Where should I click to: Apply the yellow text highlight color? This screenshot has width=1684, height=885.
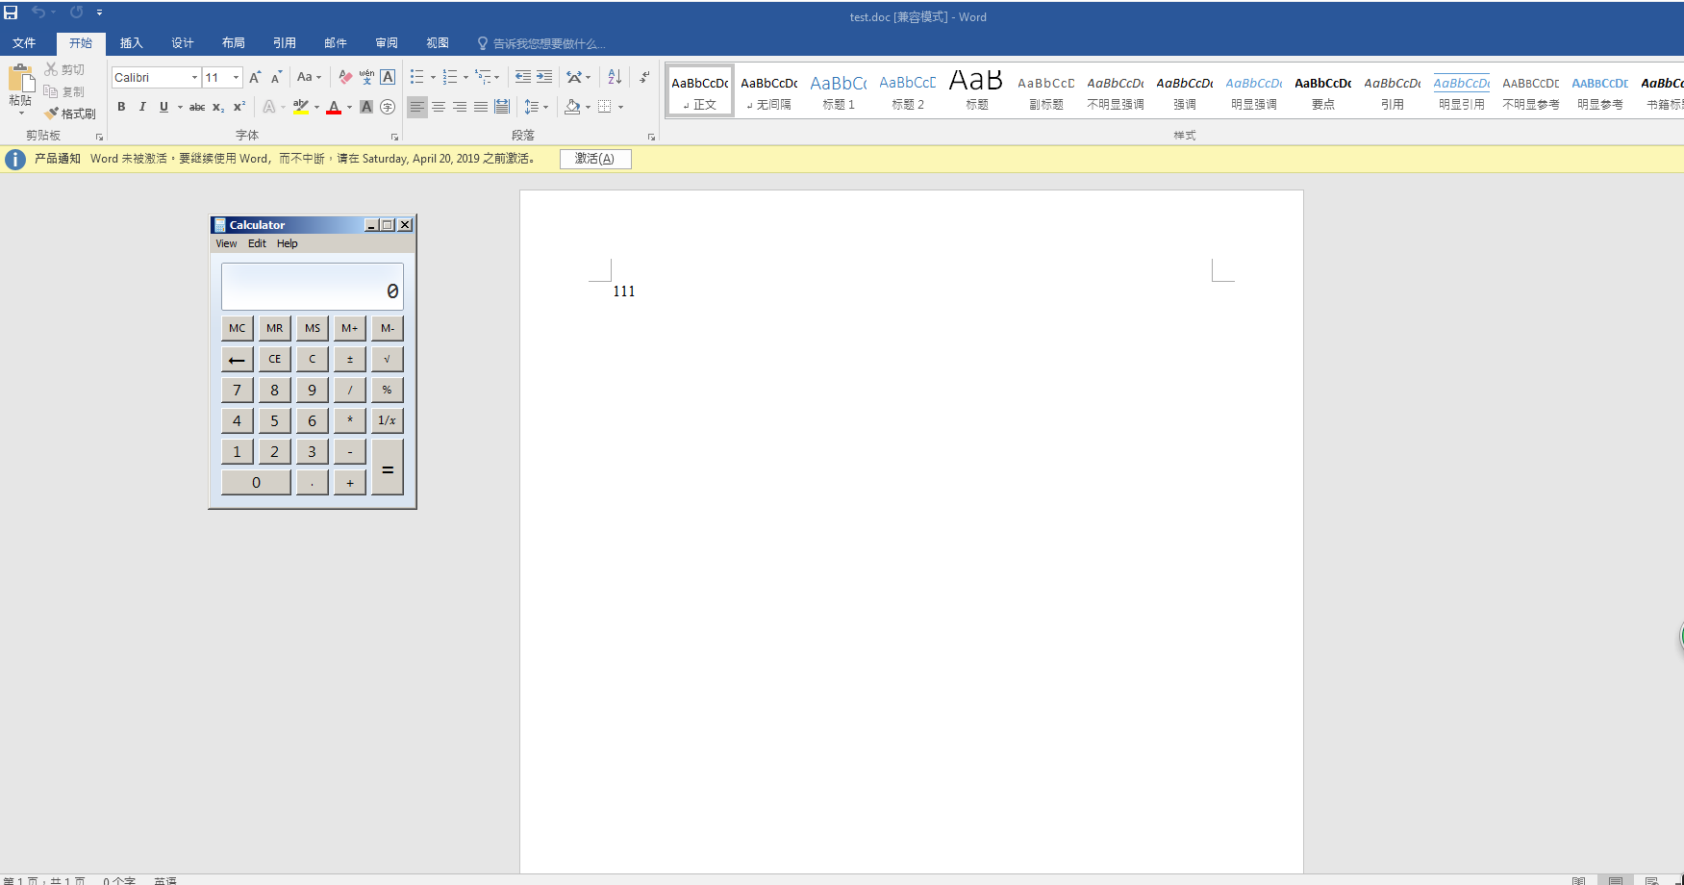pyautogui.click(x=301, y=107)
